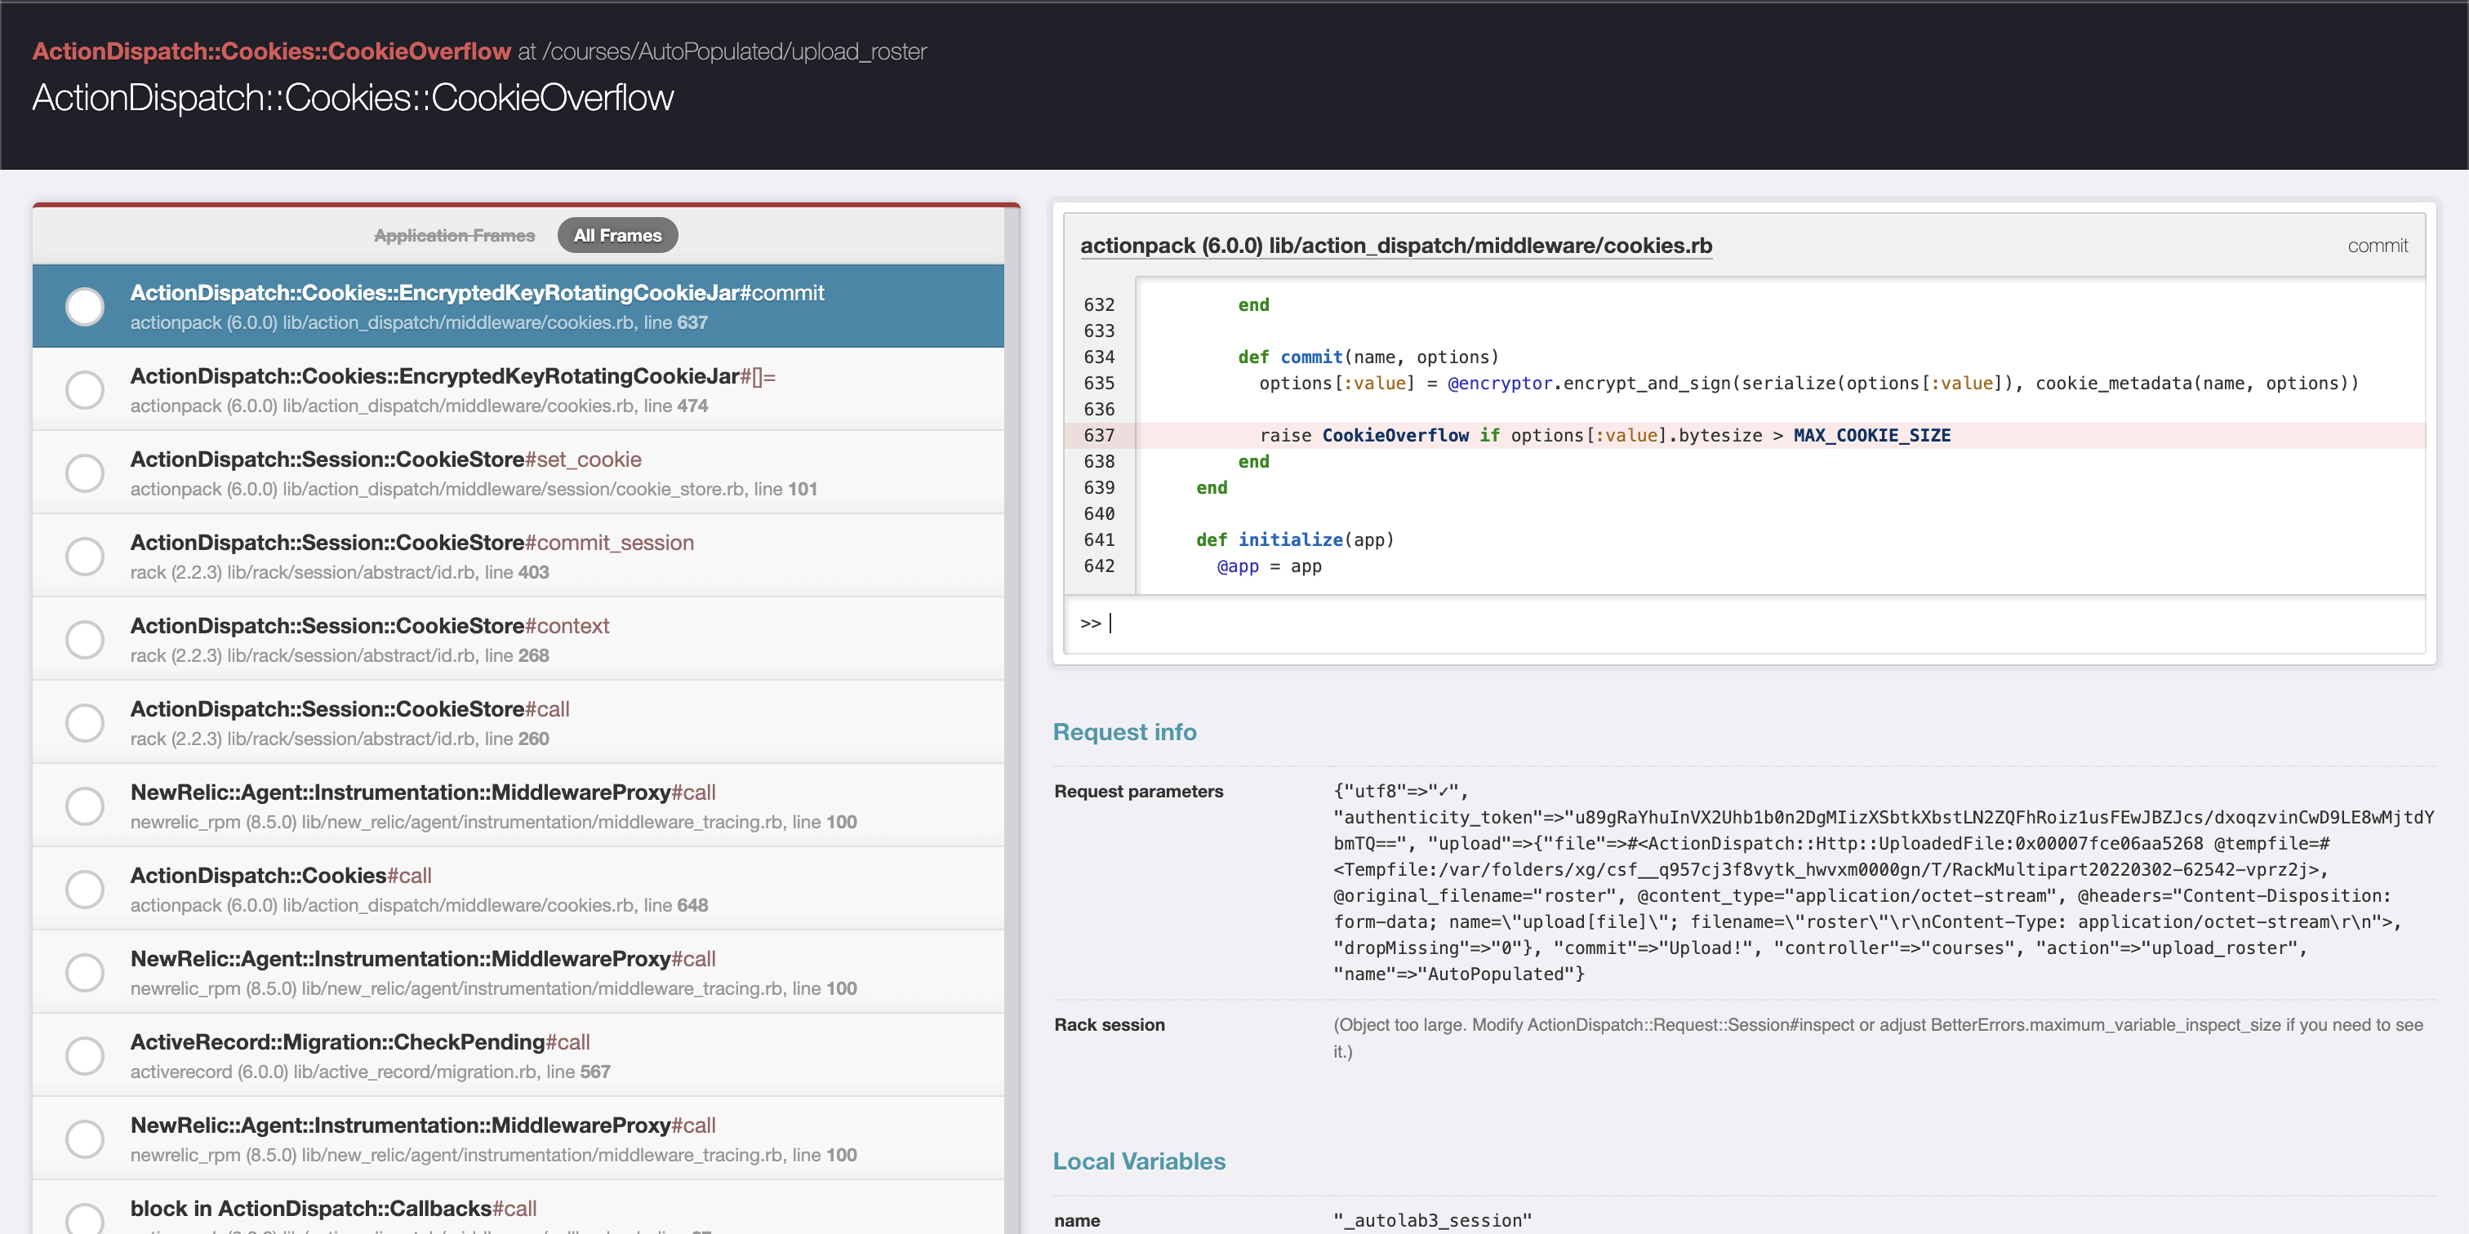
Task: Select the CookieStore#set_cookie frame entry
Action: (384, 459)
